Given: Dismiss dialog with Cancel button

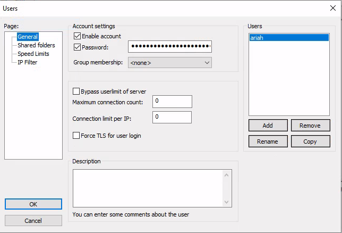Looking at the screenshot, I should pos(33,220).
